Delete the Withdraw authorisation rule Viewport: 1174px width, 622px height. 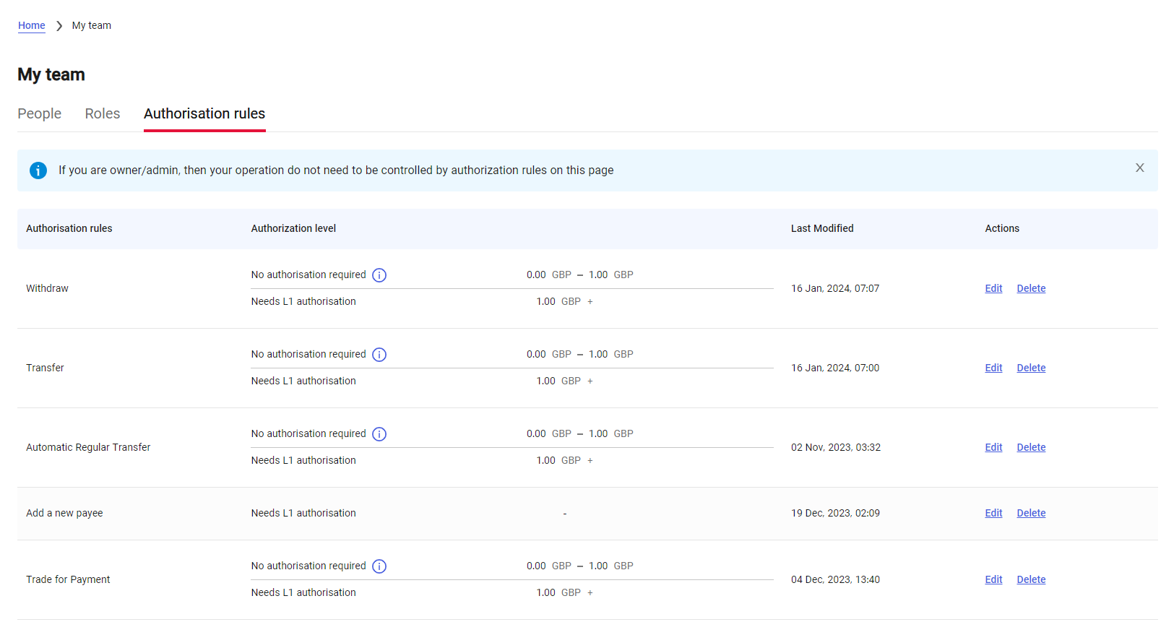click(x=1031, y=288)
